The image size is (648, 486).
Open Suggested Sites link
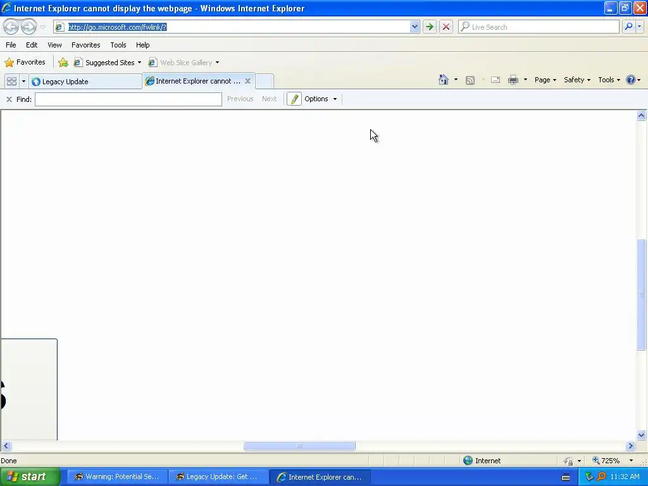click(104, 63)
